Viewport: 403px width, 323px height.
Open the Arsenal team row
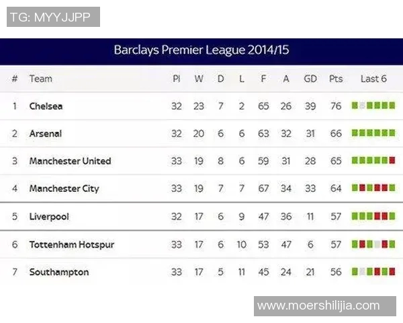click(46, 134)
